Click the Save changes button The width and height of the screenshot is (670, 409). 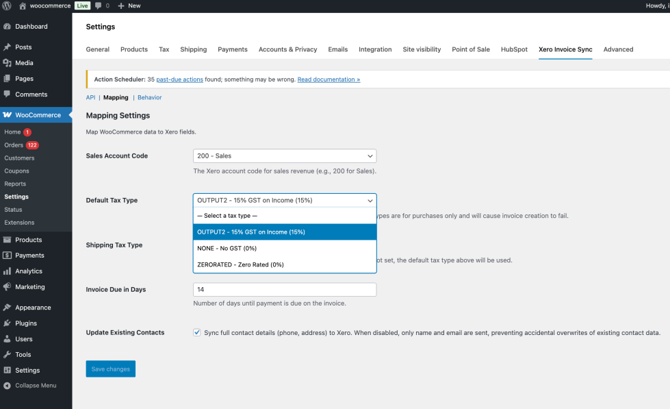tap(111, 369)
